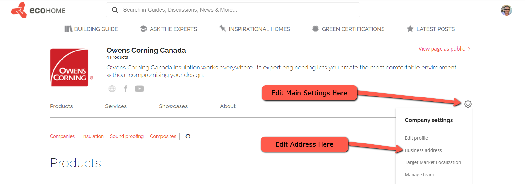Viewport: 525px width, 184px height.
Task: Select Business address in Company settings
Action: click(423, 150)
